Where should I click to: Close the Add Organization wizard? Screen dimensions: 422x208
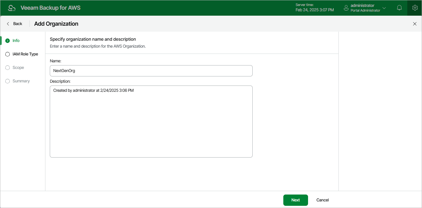click(x=415, y=24)
